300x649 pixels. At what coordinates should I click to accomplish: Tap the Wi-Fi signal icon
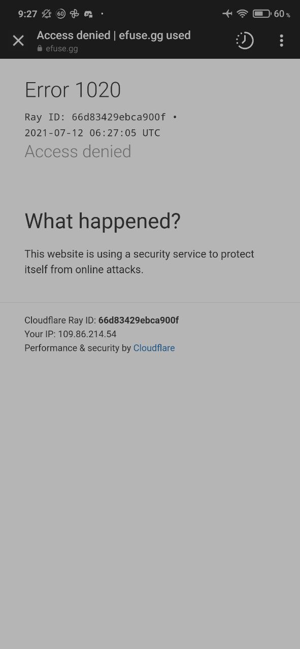click(242, 14)
